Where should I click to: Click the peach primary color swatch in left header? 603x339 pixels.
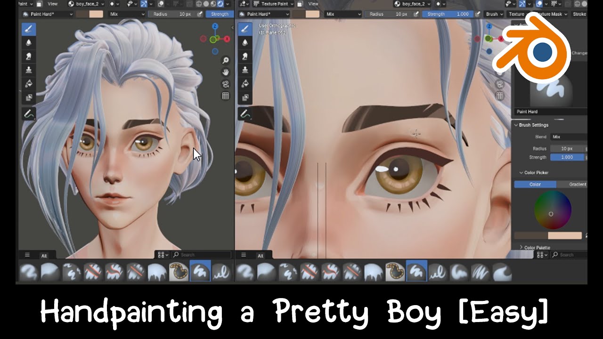coord(96,14)
